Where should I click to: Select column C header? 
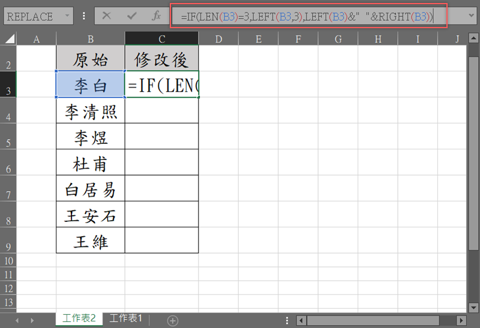[162, 39]
